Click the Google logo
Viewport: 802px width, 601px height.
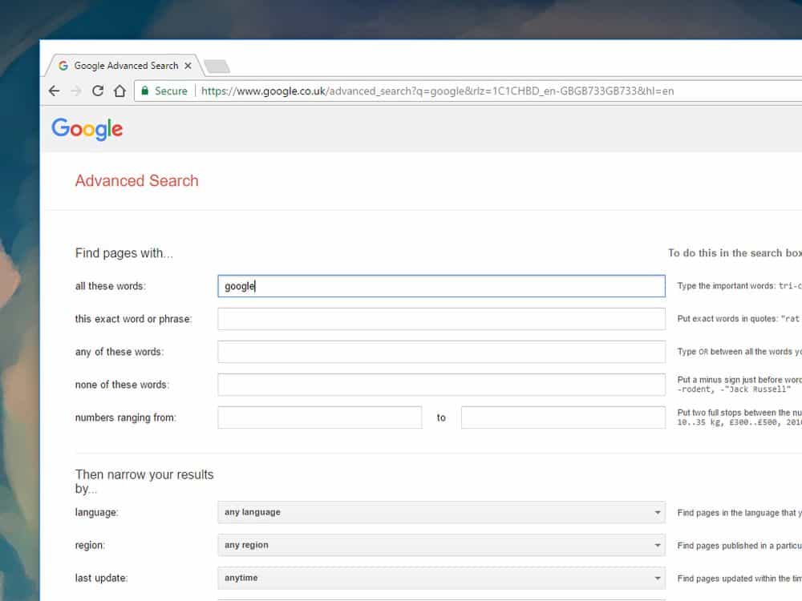[x=87, y=129]
